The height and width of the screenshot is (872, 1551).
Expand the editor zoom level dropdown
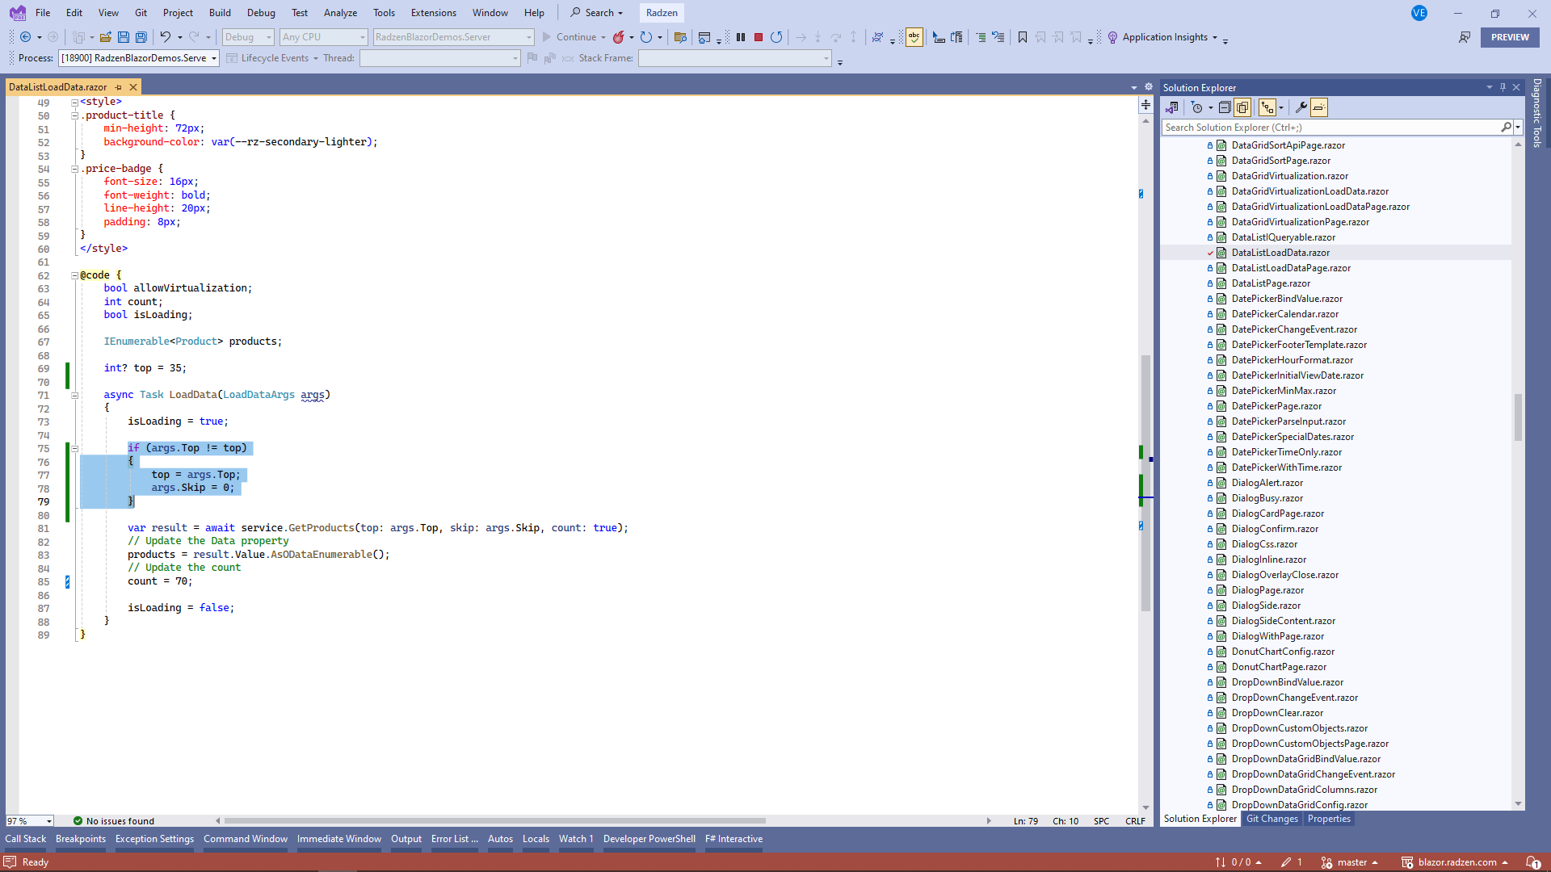point(49,821)
